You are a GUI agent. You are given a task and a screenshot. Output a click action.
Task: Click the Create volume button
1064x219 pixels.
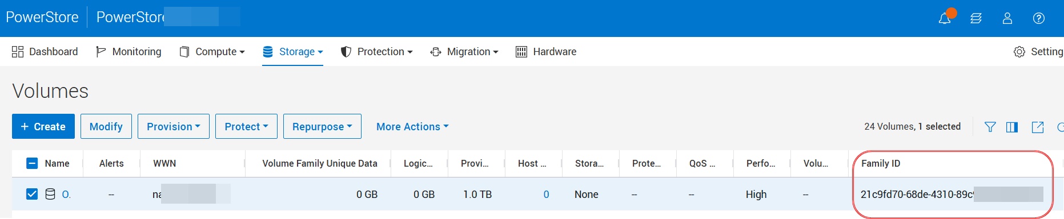tap(43, 126)
